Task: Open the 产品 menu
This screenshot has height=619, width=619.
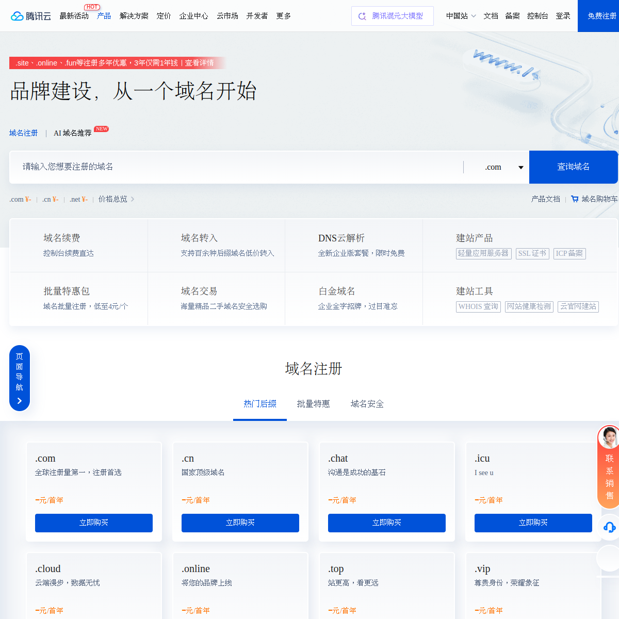Action: pos(104,16)
